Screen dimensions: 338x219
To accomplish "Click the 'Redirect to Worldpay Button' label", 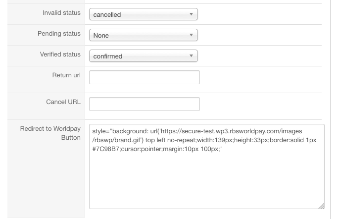I will pyautogui.click(x=50, y=133).
